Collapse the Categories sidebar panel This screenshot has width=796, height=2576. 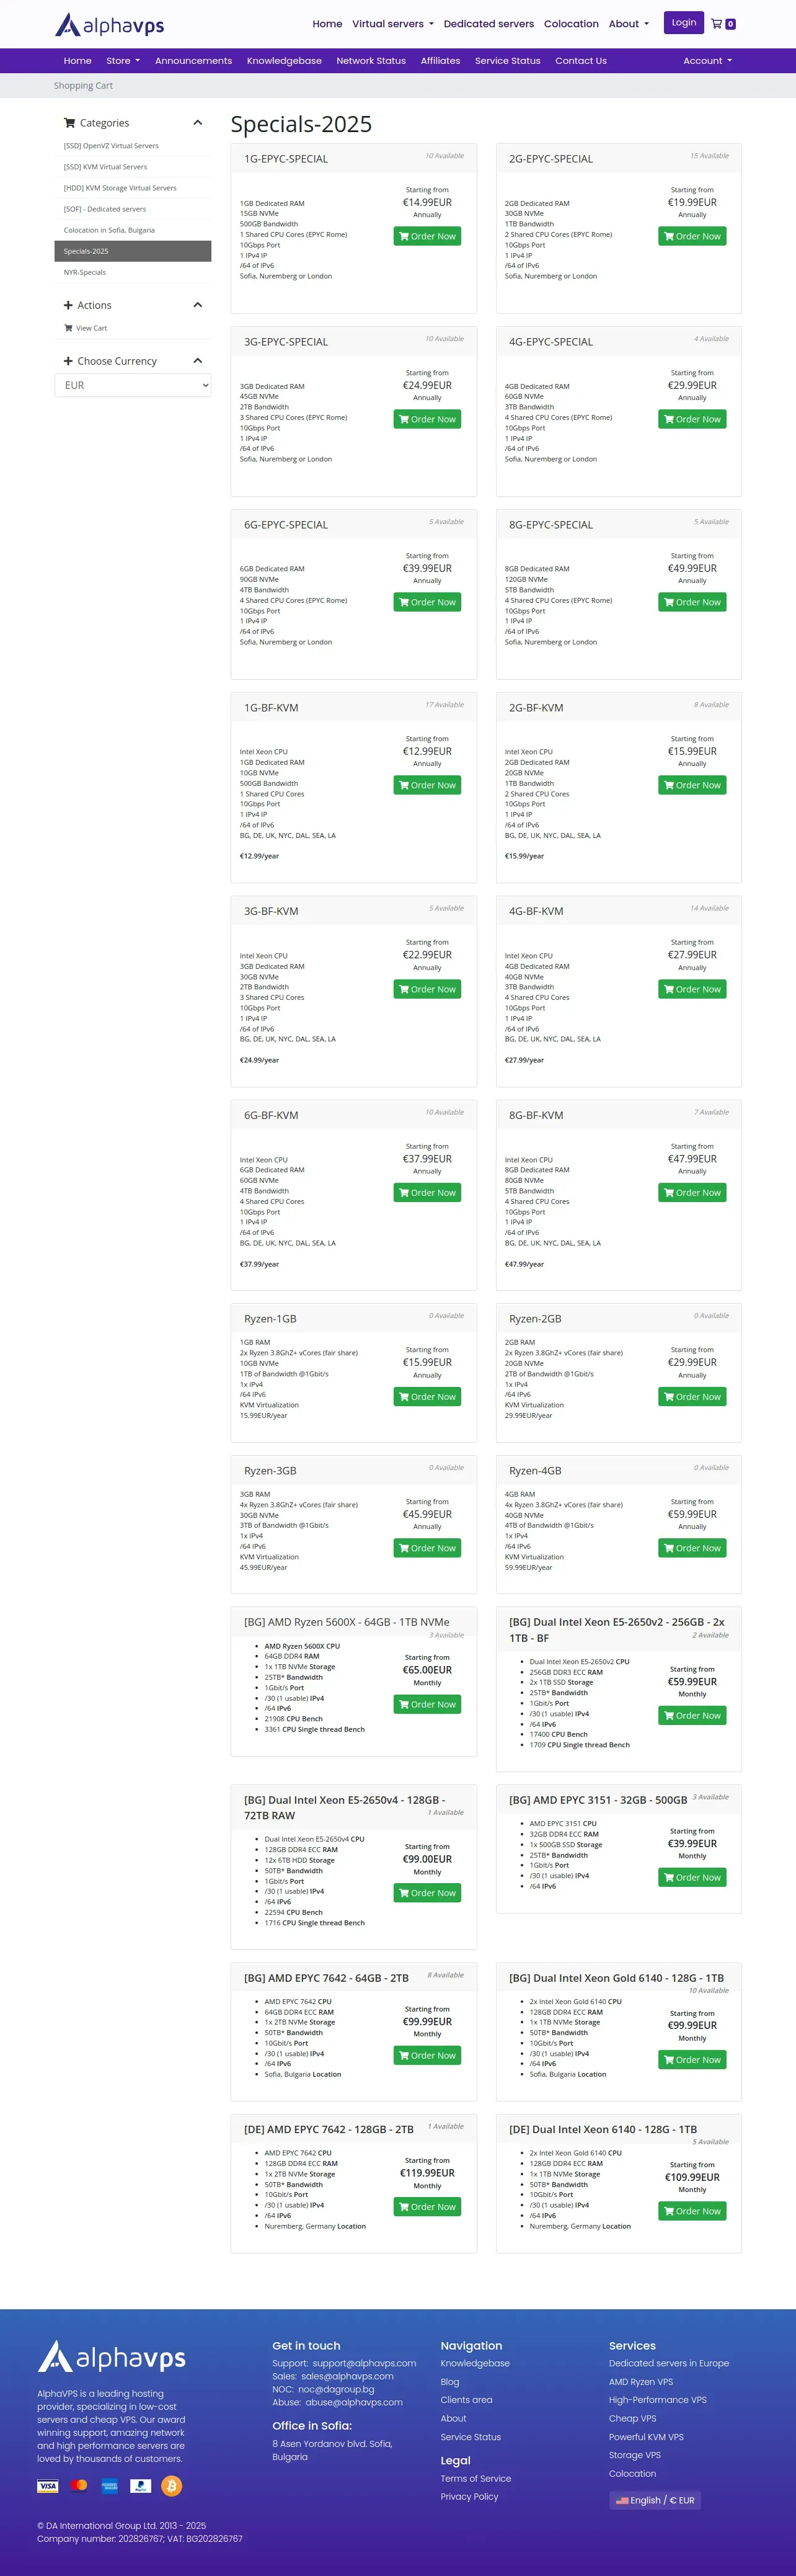click(197, 123)
